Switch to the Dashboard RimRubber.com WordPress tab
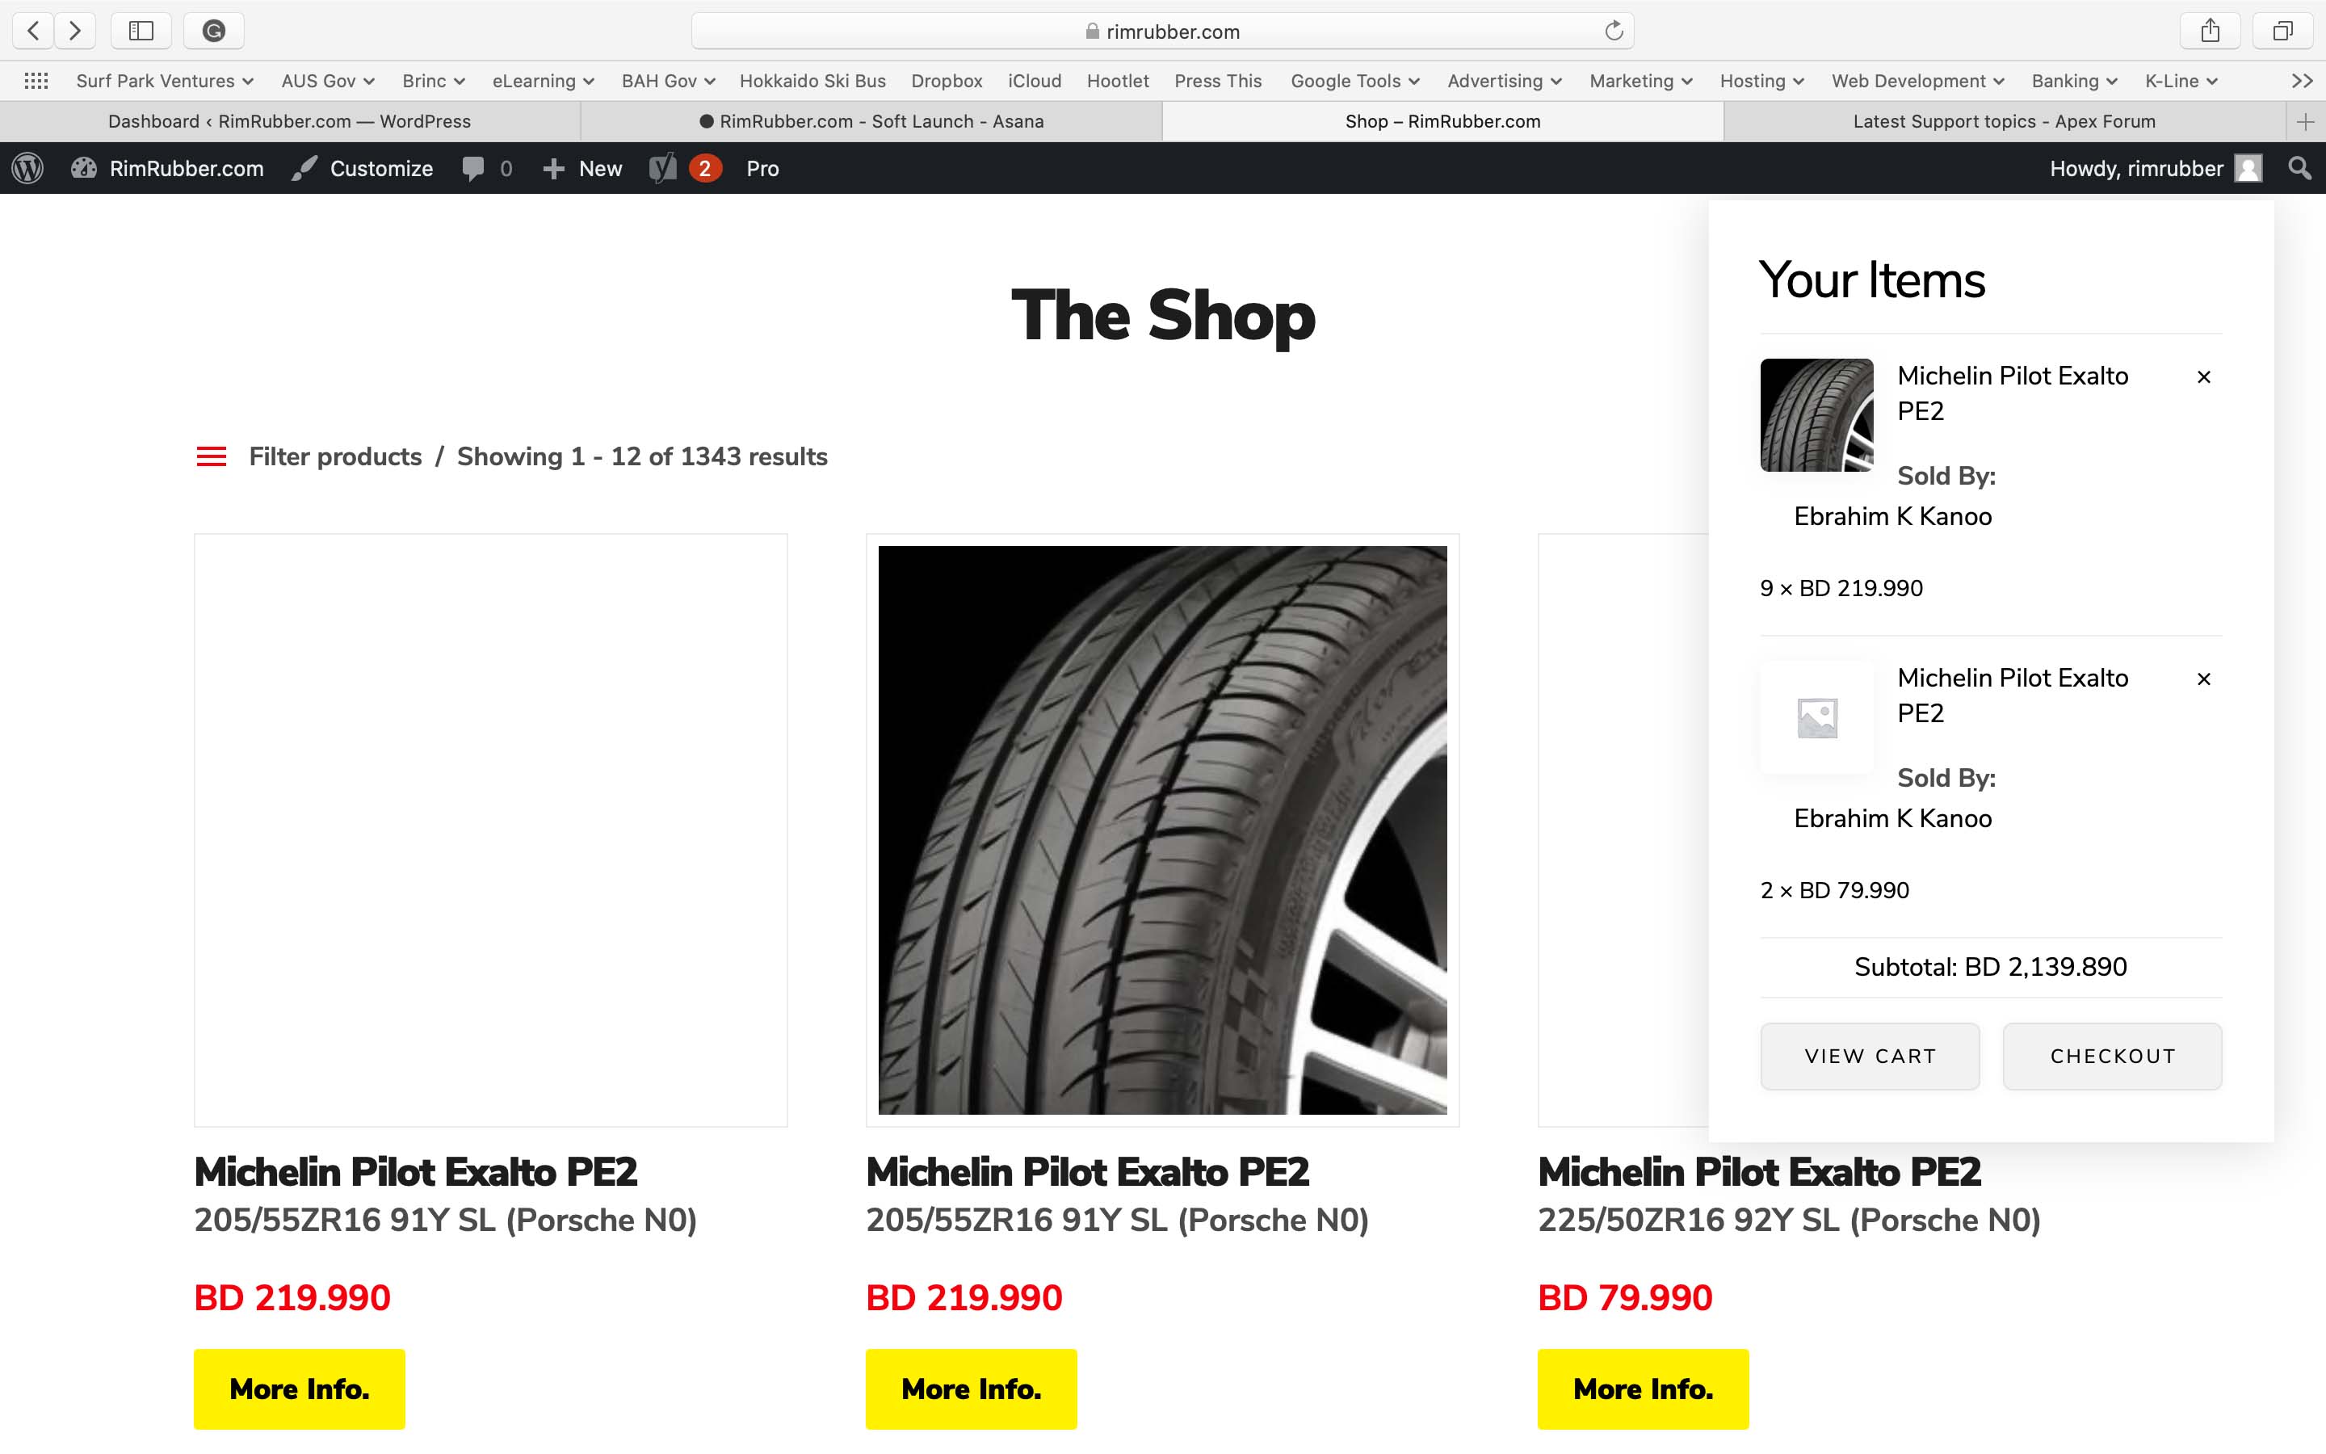 (x=289, y=121)
